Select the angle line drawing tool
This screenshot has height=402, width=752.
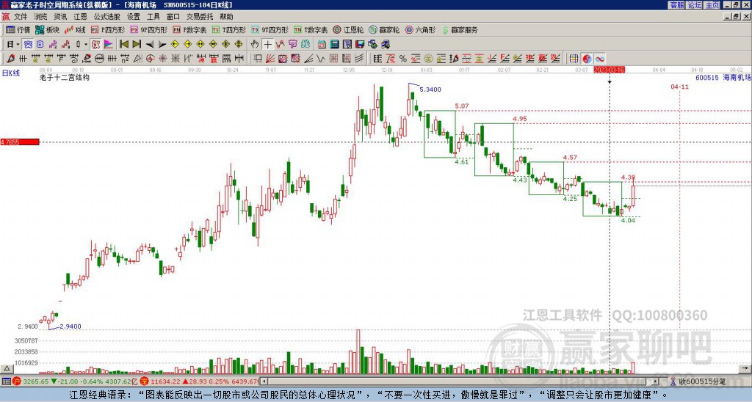tap(308, 59)
